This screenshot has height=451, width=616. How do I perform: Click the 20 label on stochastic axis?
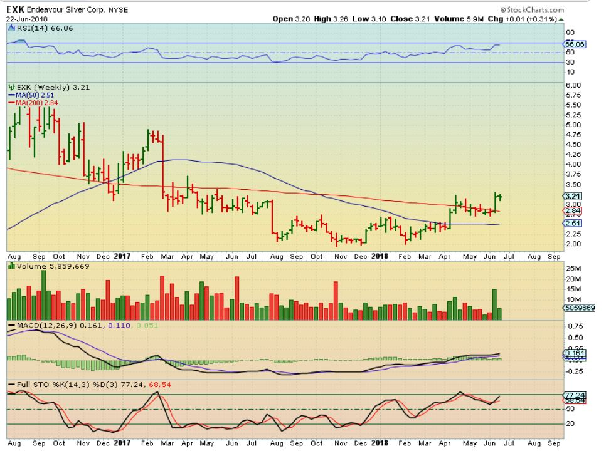pyautogui.click(x=570, y=423)
